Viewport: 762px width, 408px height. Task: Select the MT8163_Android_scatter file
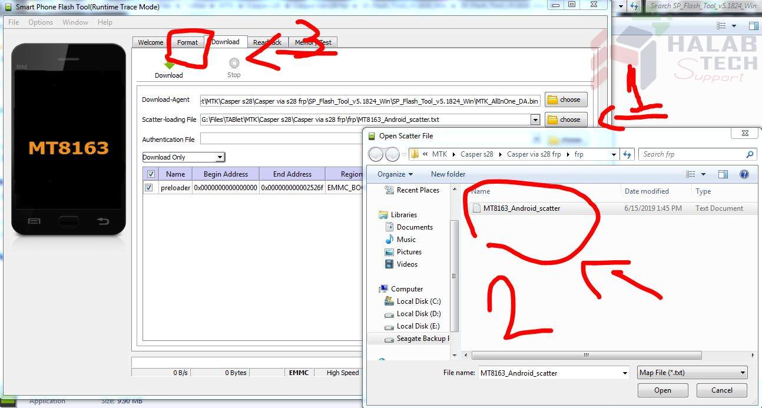tap(522, 208)
